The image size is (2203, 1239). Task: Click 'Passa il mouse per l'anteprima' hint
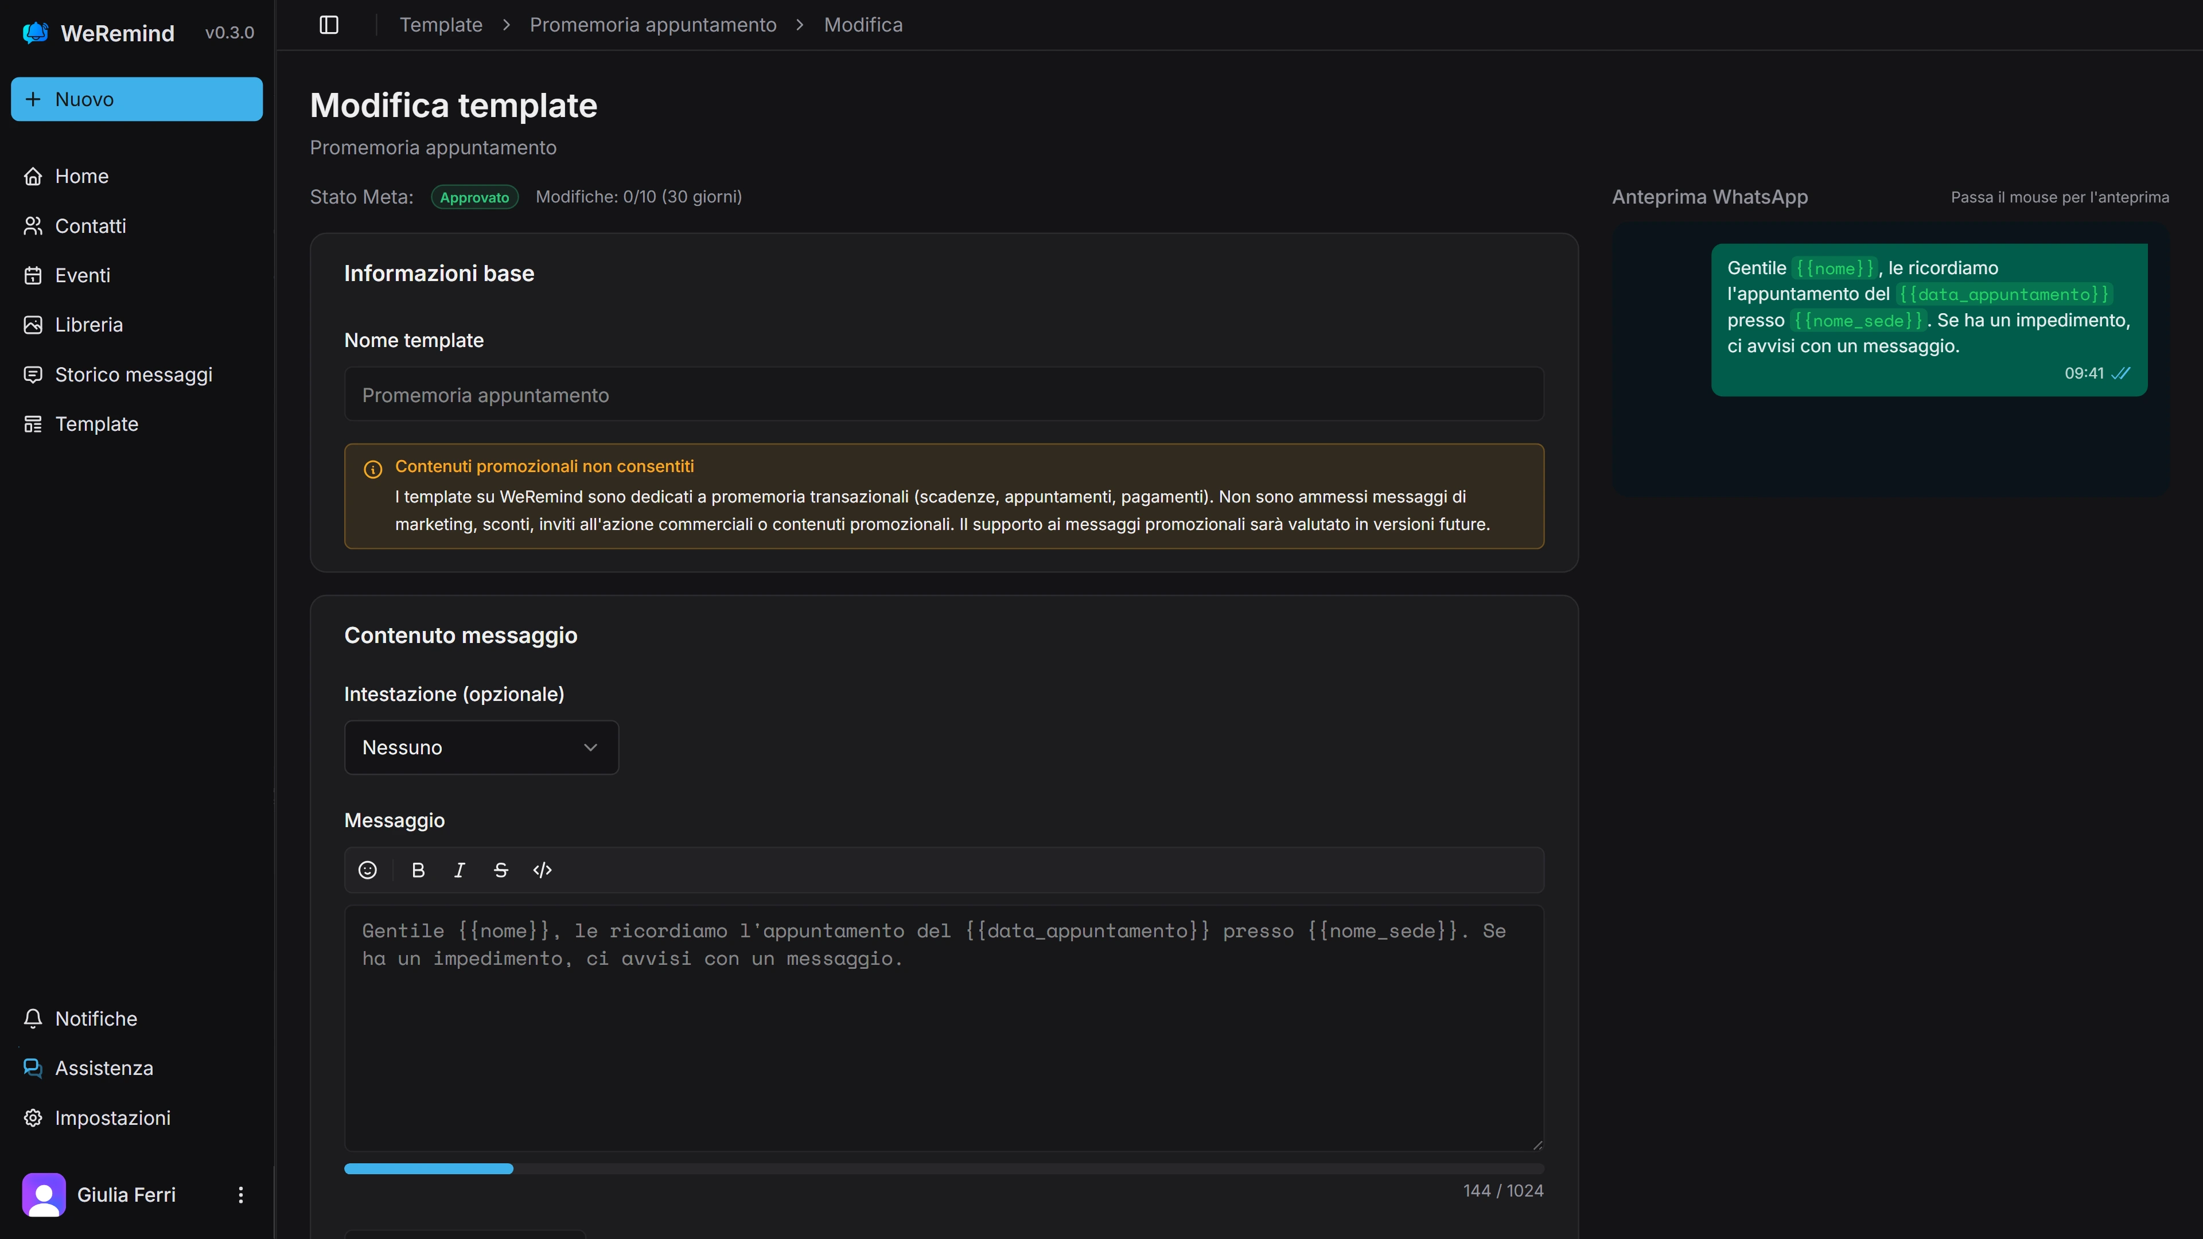pyautogui.click(x=2060, y=197)
